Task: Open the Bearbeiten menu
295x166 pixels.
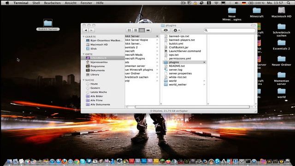Action: click(52, 3)
